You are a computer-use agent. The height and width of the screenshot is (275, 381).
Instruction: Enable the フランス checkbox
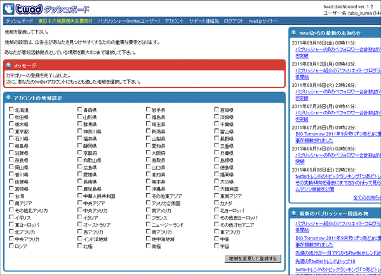[x=148, y=217]
